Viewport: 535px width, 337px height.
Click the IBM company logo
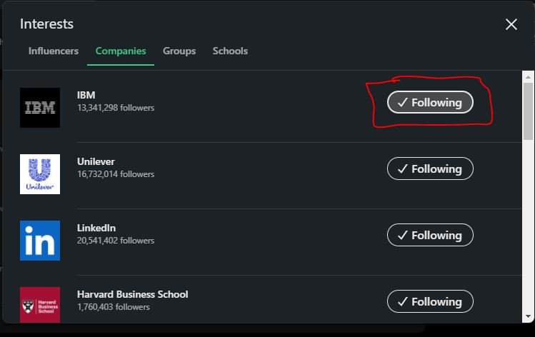pos(40,108)
